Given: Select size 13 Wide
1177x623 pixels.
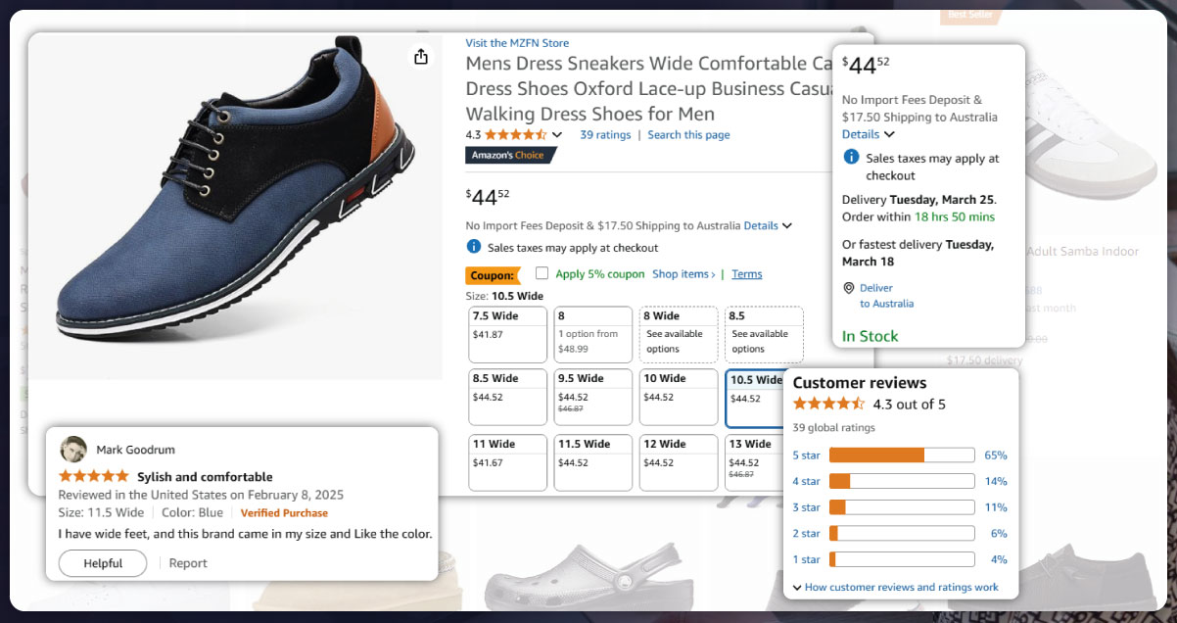Looking at the screenshot, I should pyautogui.click(x=754, y=462).
